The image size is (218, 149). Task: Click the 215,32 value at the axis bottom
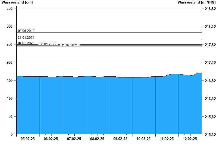coord(210,134)
